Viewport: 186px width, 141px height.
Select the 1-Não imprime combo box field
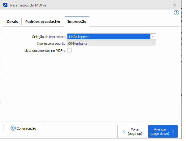109,37
